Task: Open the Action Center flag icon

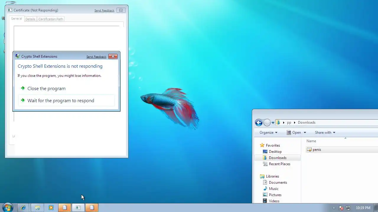Action: (341, 208)
